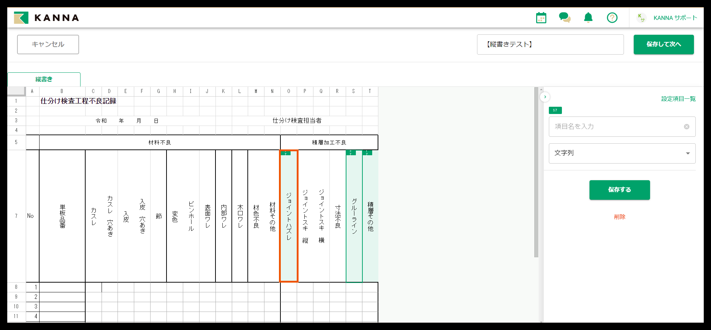Screen dimensions: 711x330
Task: Switch to the 縦書き tab
Action: (44, 79)
